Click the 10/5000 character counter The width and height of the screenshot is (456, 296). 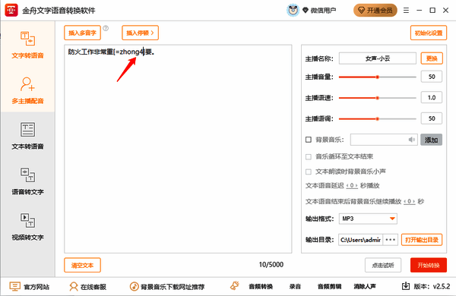point(271,265)
